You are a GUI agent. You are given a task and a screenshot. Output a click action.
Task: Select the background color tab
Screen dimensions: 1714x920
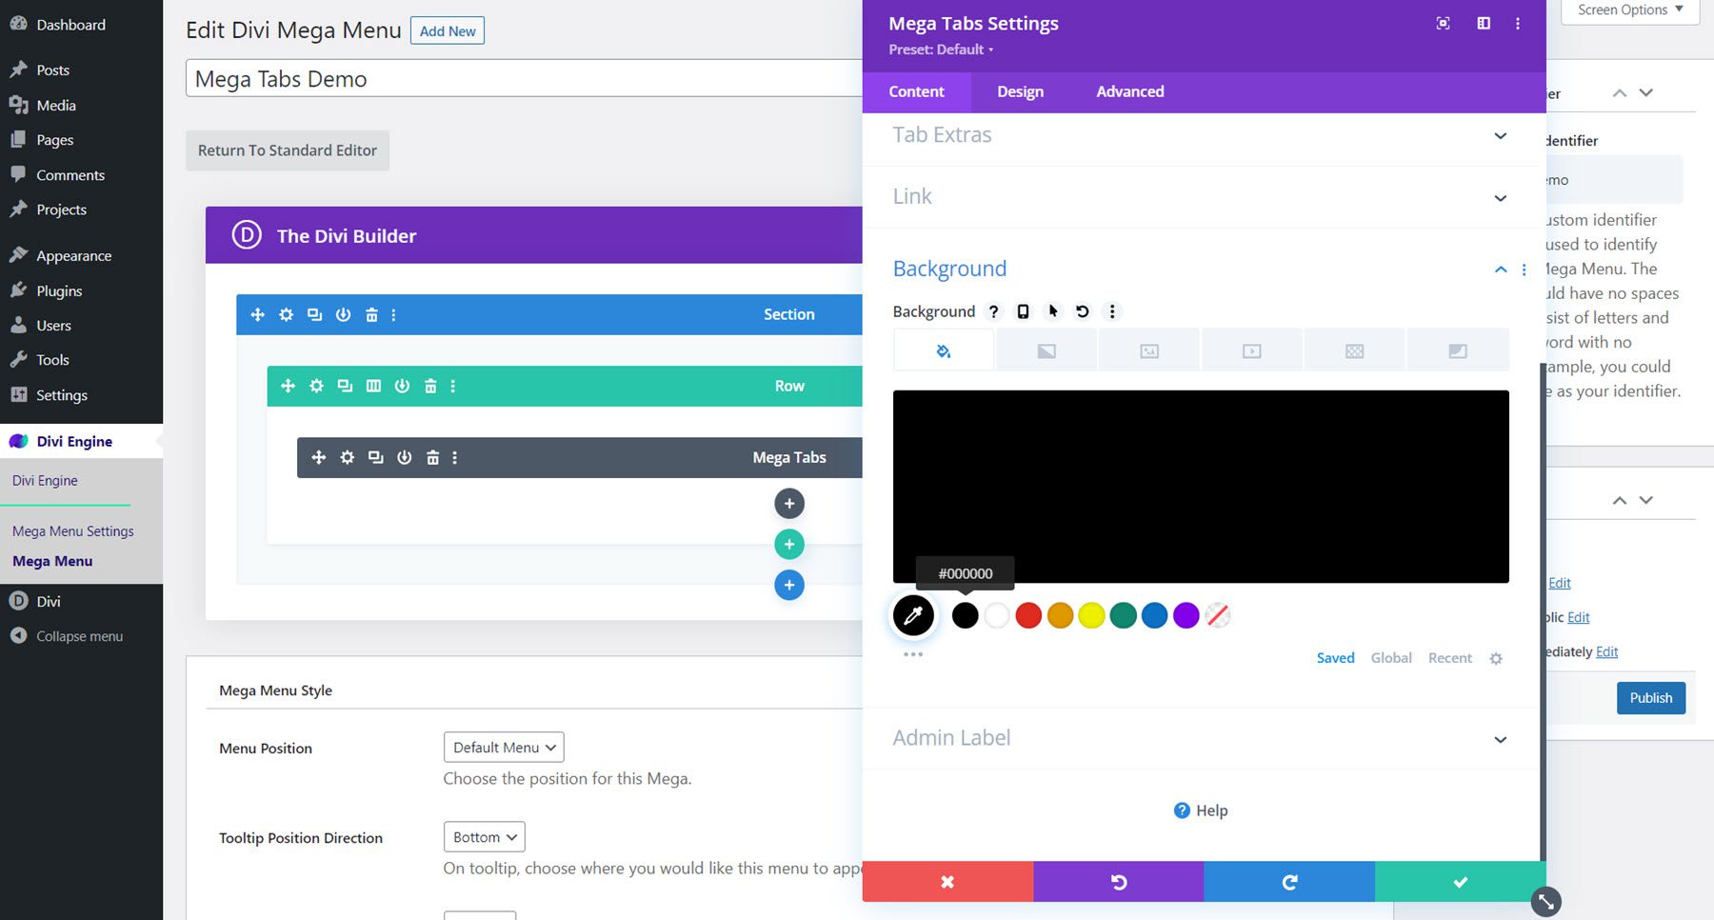click(x=944, y=350)
